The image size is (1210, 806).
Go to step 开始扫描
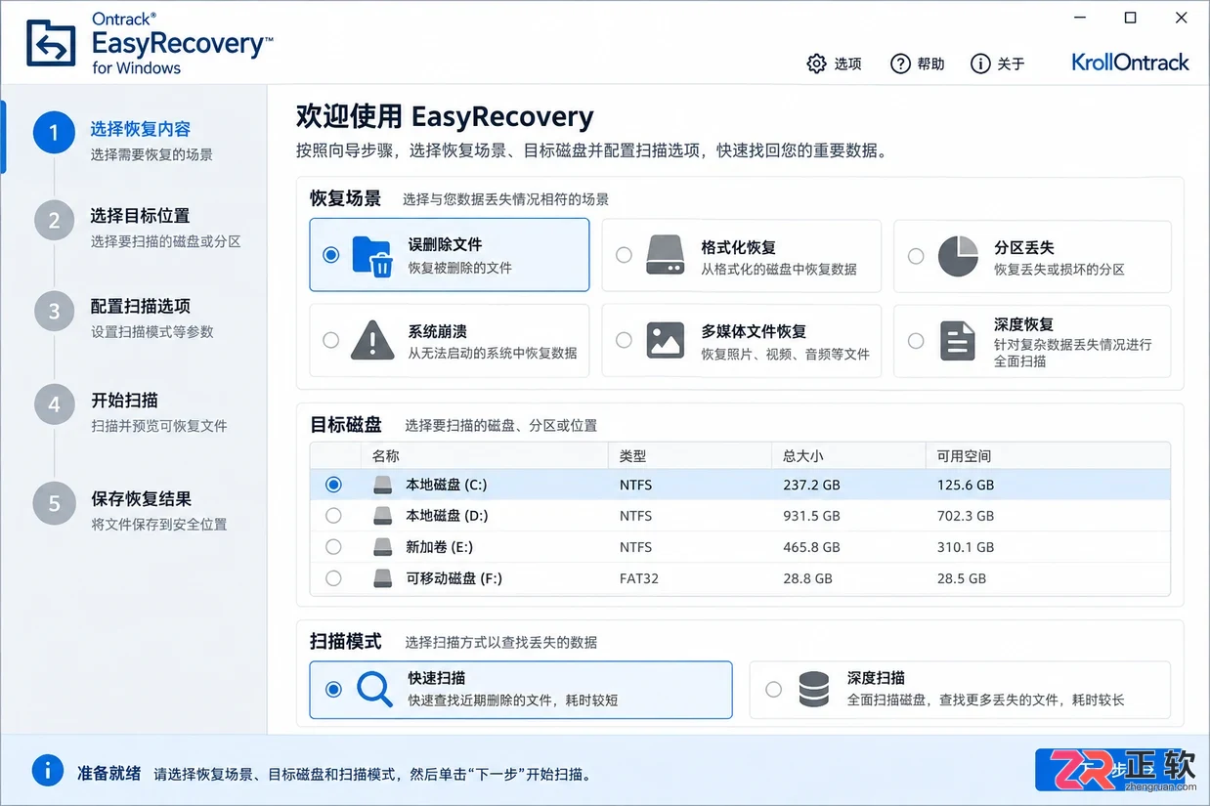pyautogui.click(x=125, y=401)
